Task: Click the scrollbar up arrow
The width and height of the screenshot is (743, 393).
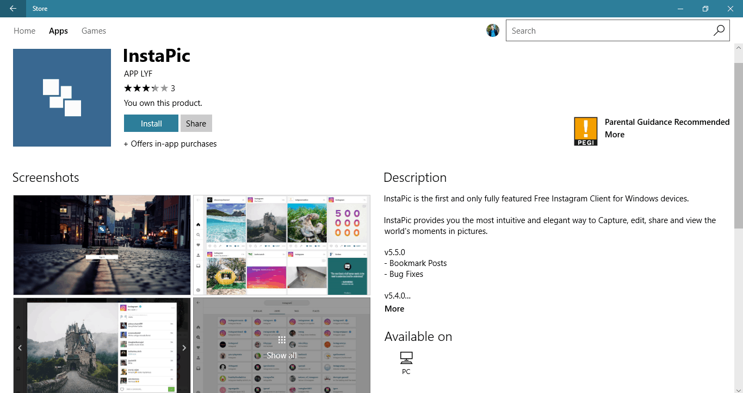Action: click(739, 48)
